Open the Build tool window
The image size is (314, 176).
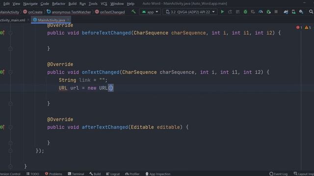[95, 174]
